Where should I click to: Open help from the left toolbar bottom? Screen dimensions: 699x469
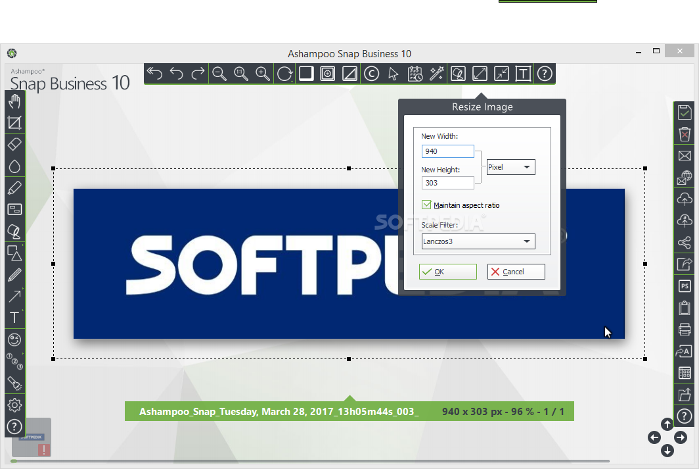(14, 427)
